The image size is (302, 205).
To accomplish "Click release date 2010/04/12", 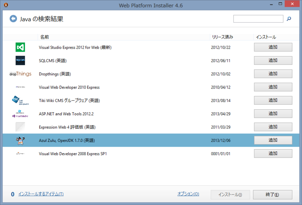I will pyautogui.click(x=221, y=87).
